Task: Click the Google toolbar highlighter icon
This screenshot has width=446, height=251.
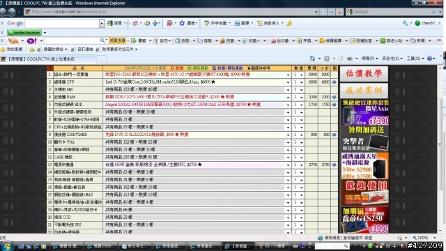Action: (x=289, y=23)
